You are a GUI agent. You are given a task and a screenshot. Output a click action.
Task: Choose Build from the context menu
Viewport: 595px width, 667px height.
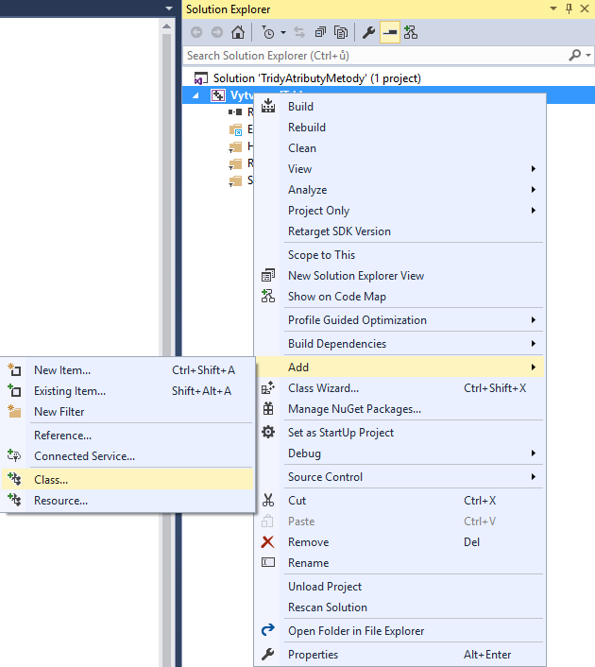point(399,107)
